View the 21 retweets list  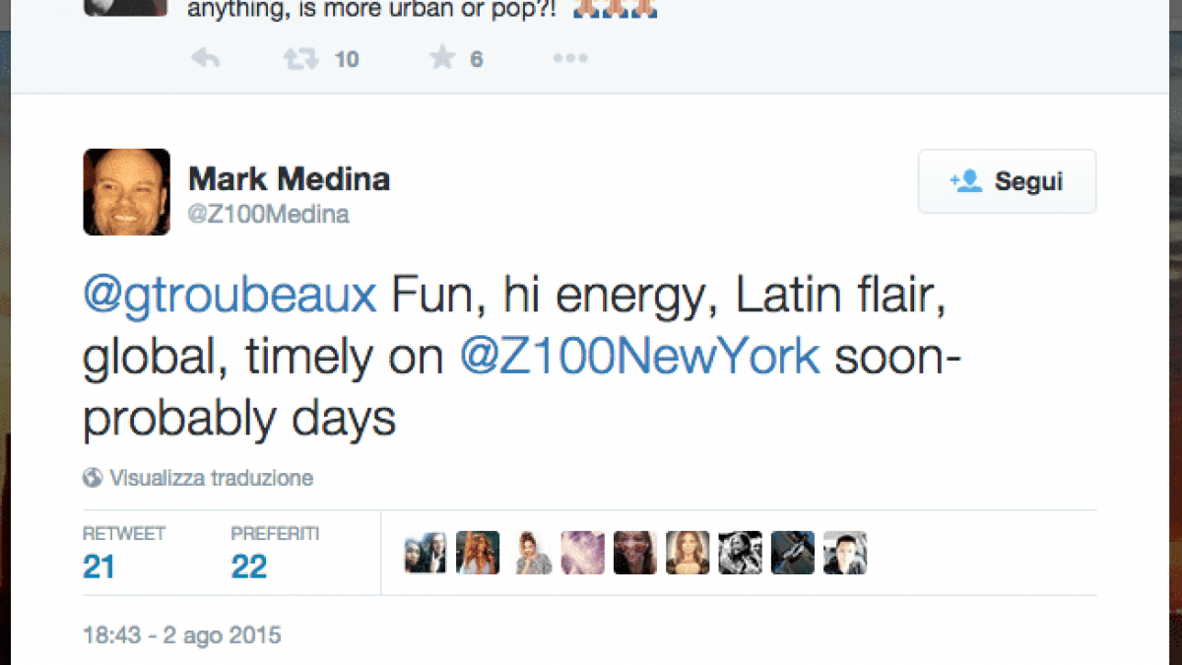(x=98, y=567)
